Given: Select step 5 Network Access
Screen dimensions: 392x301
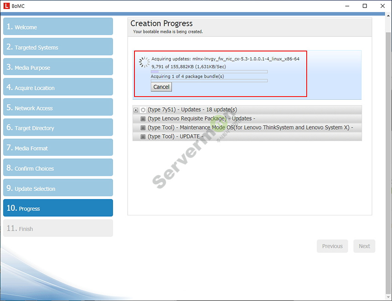Looking at the screenshot, I should click(58, 107).
